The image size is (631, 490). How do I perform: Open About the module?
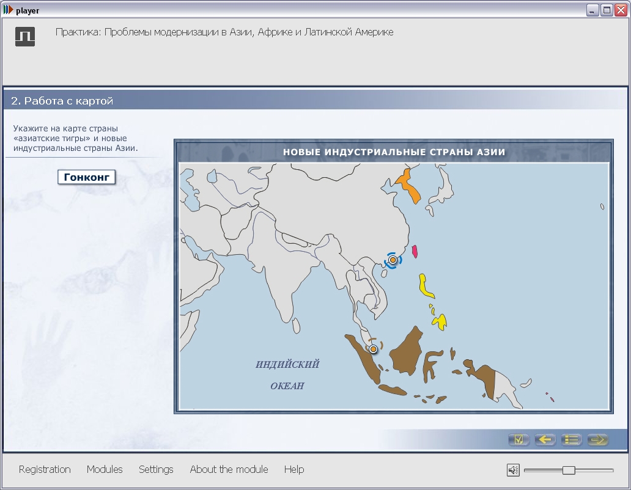click(229, 469)
